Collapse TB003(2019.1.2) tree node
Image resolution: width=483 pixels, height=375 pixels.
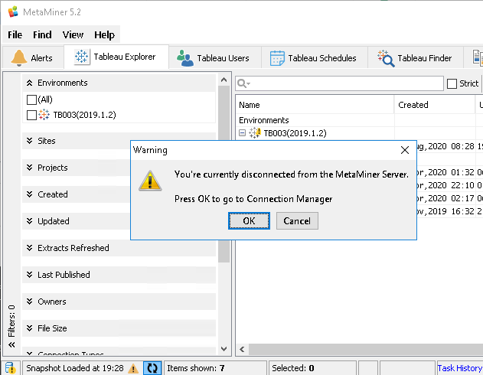[243, 133]
